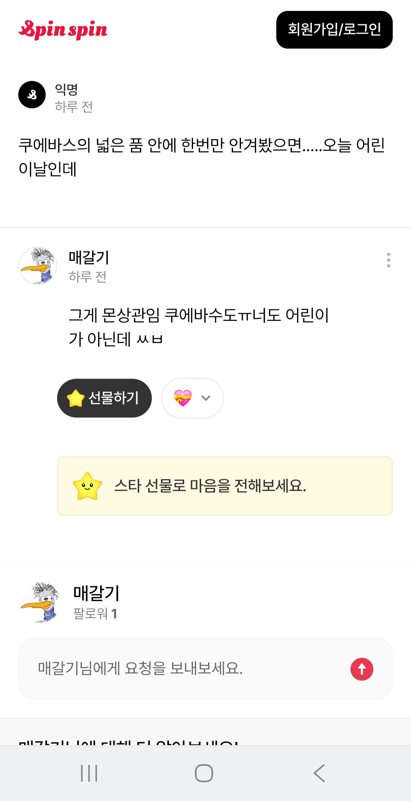Click the yellow star icon in 선물하기
Screen dimensions: 411x801
click(75, 398)
